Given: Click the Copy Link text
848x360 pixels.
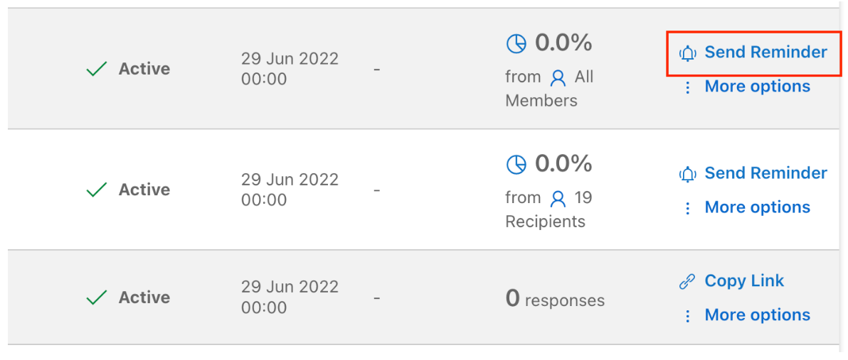Looking at the screenshot, I should (744, 281).
